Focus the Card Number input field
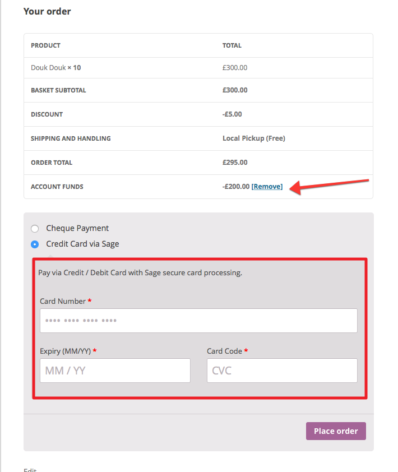Viewport: 398px width, 472px height. click(x=198, y=321)
